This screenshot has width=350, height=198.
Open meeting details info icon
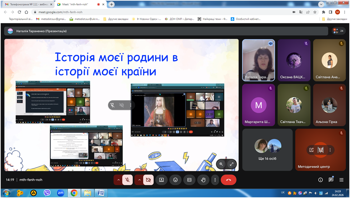(320, 180)
